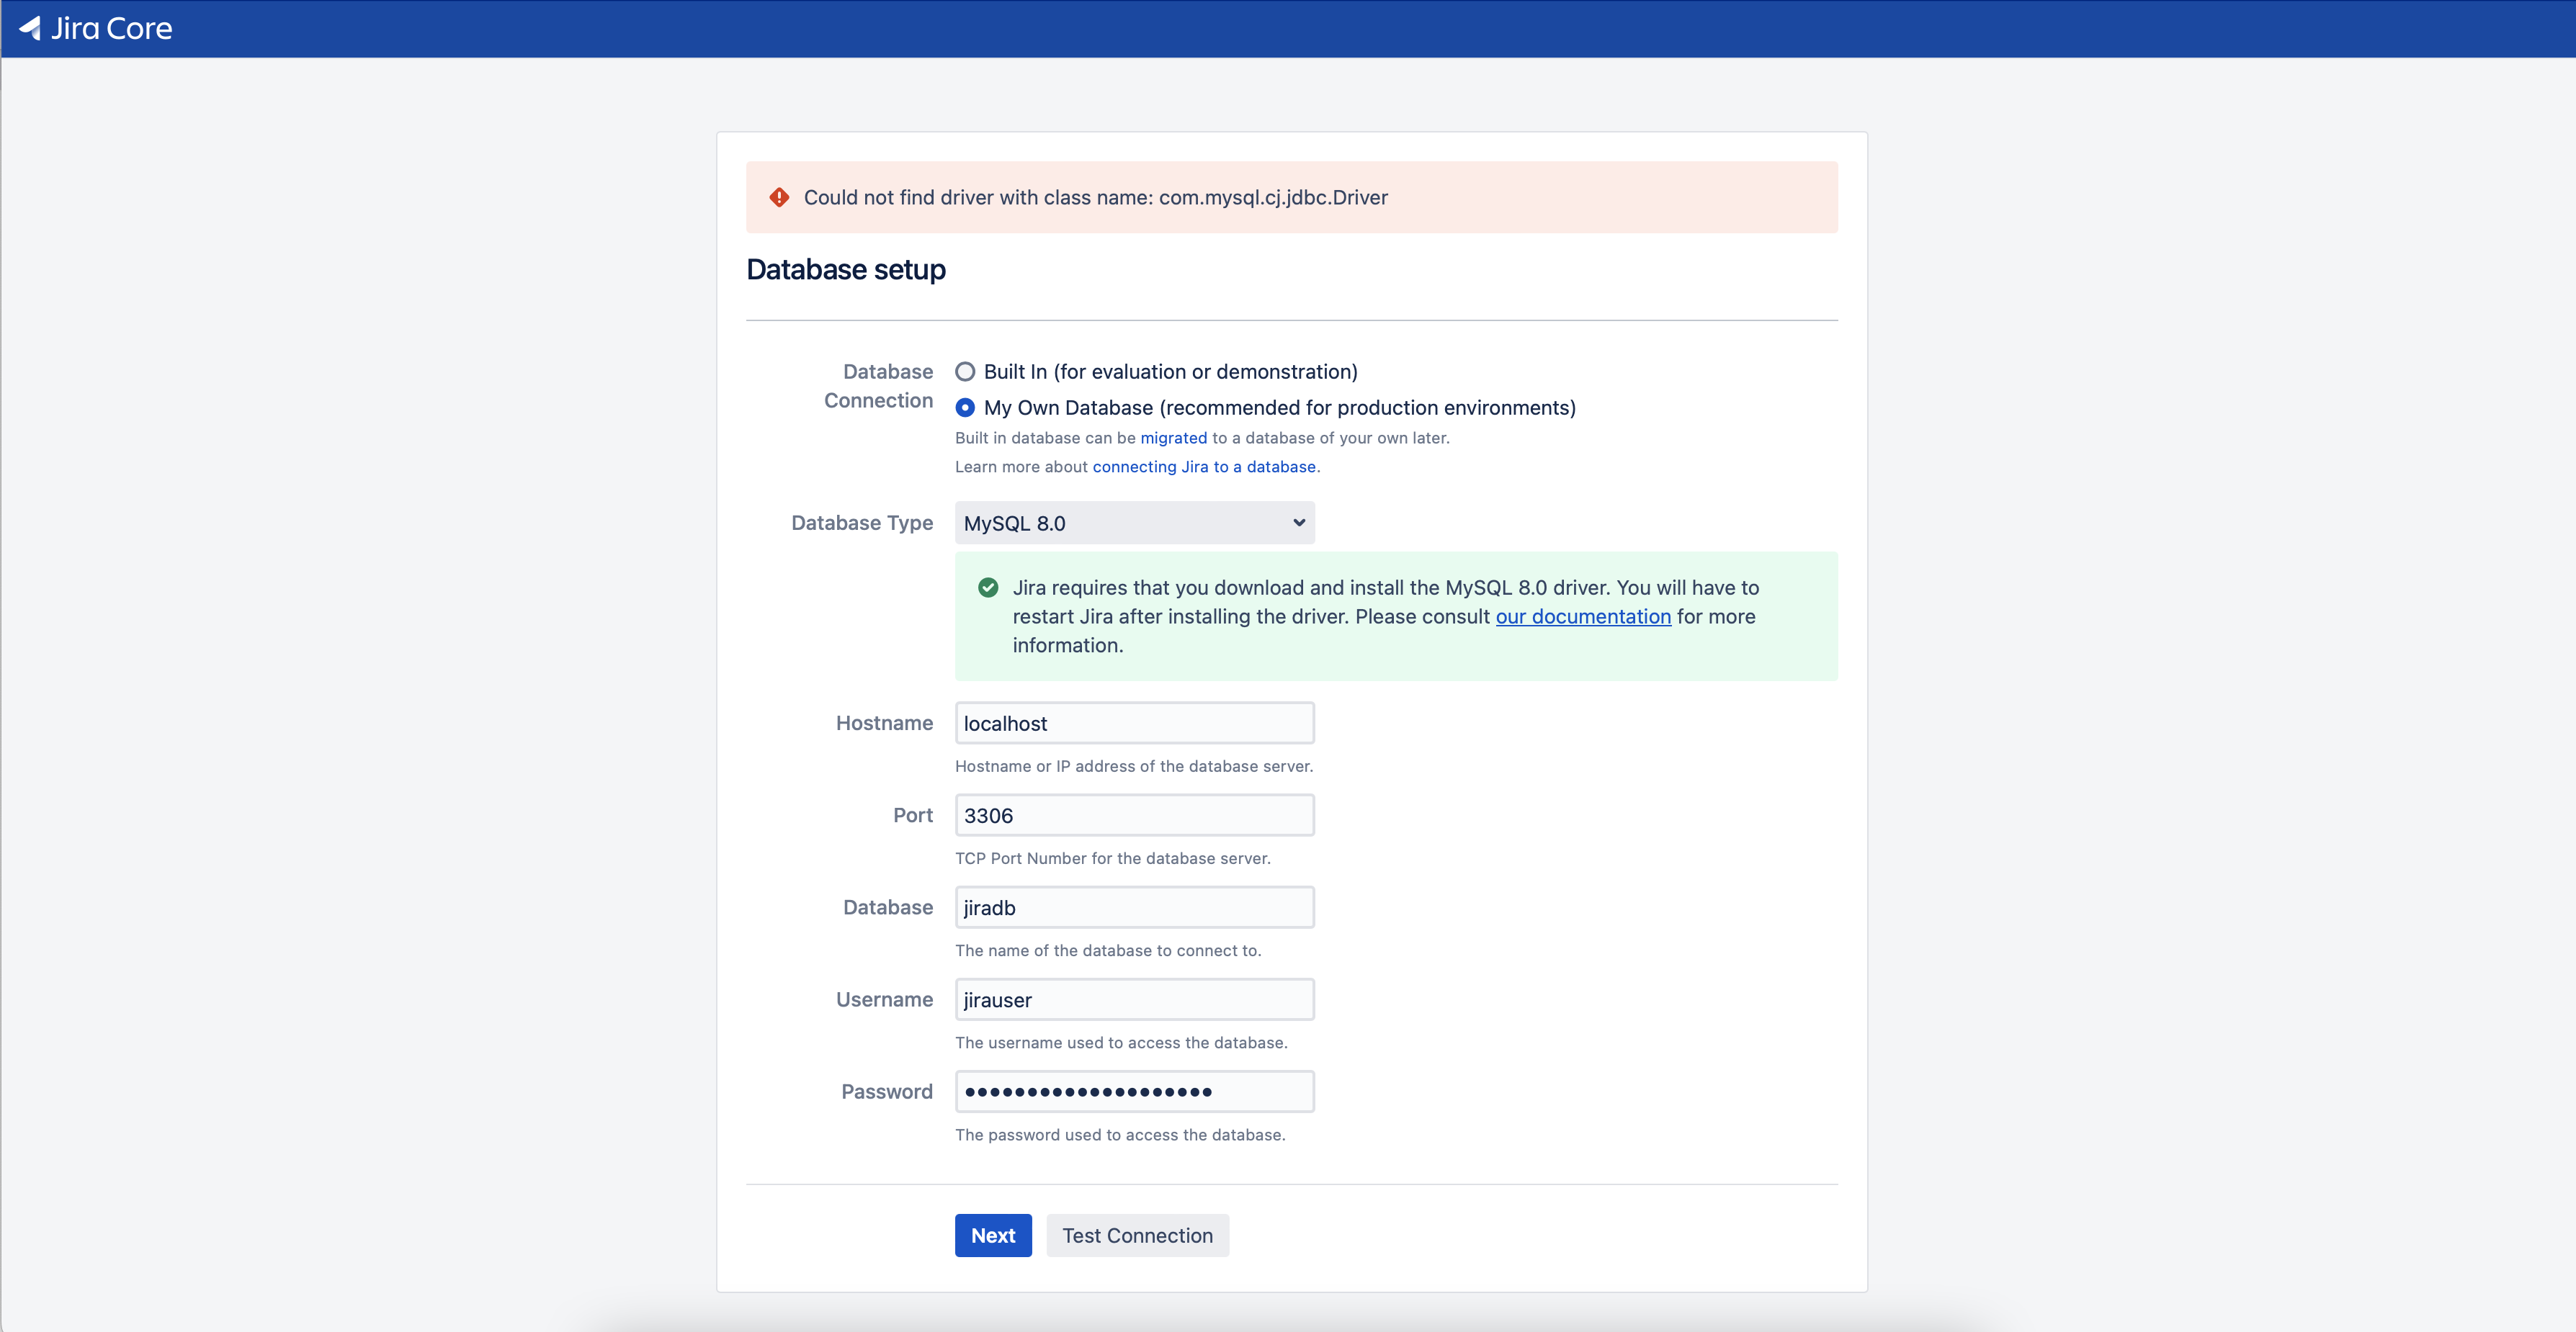Click the Next button
Viewport: 2576px width, 1332px height.
(993, 1235)
